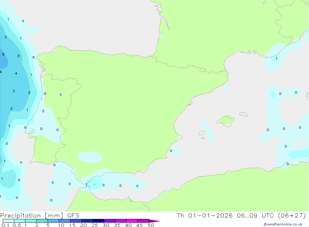The width and height of the screenshot is (309, 227).
Task: Select the 'Th 01-01-2026' date text
Action: (205, 216)
